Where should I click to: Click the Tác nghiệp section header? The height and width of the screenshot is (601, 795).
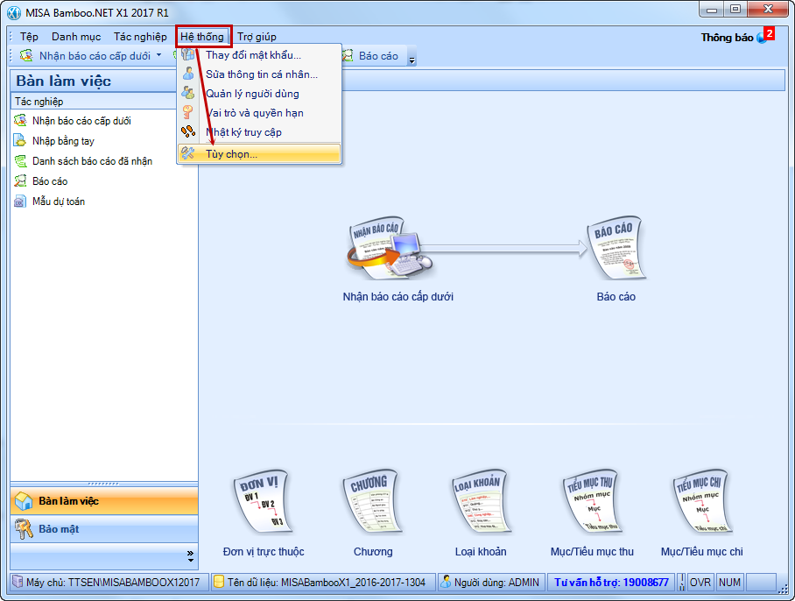(x=94, y=102)
